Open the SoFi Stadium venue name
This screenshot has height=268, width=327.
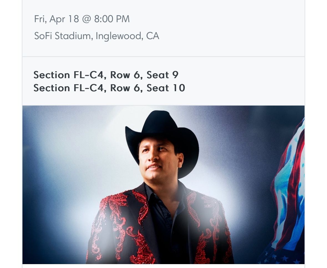pyautogui.click(x=62, y=36)
